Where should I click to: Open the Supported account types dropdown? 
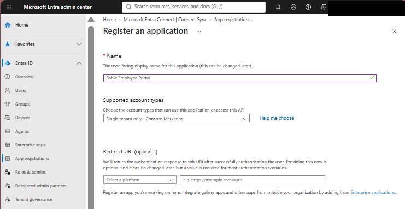[177, 119]
